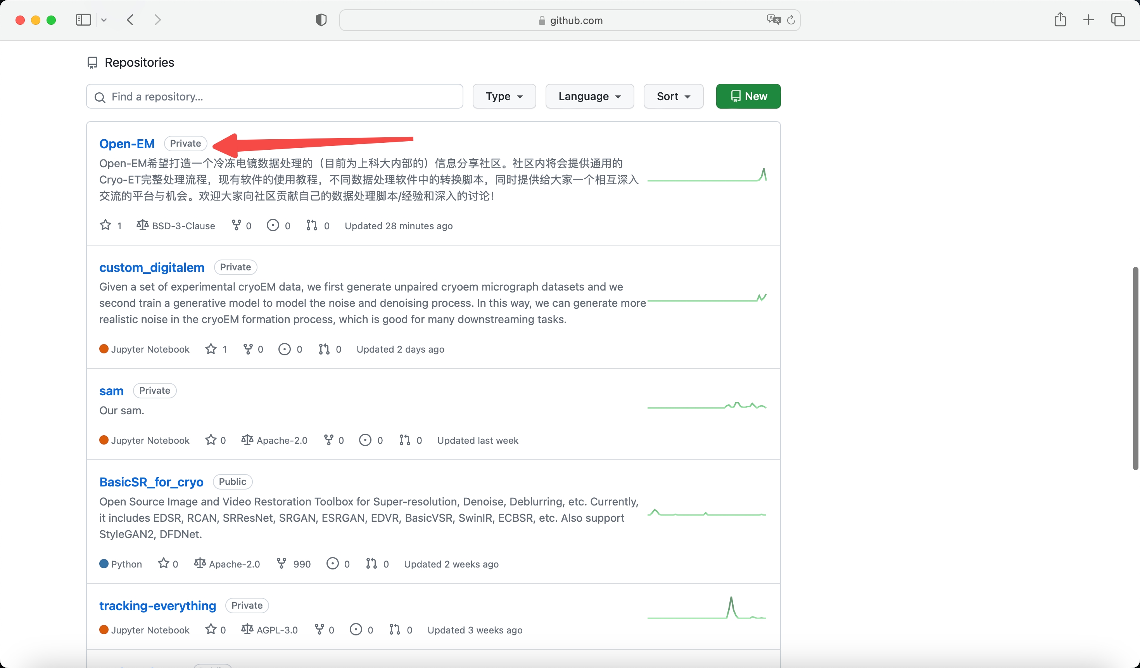Viewport: 1140px width, 668px height.
Task: Click the Python language label of BasicSR_for_cryo
Action: 121,564
